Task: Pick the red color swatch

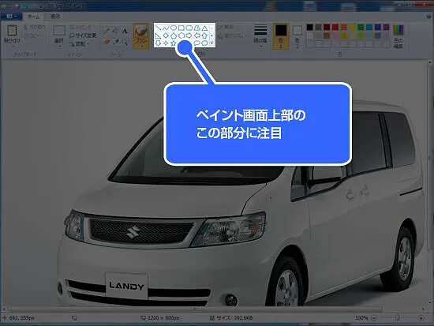Action: tap(335, 27)
